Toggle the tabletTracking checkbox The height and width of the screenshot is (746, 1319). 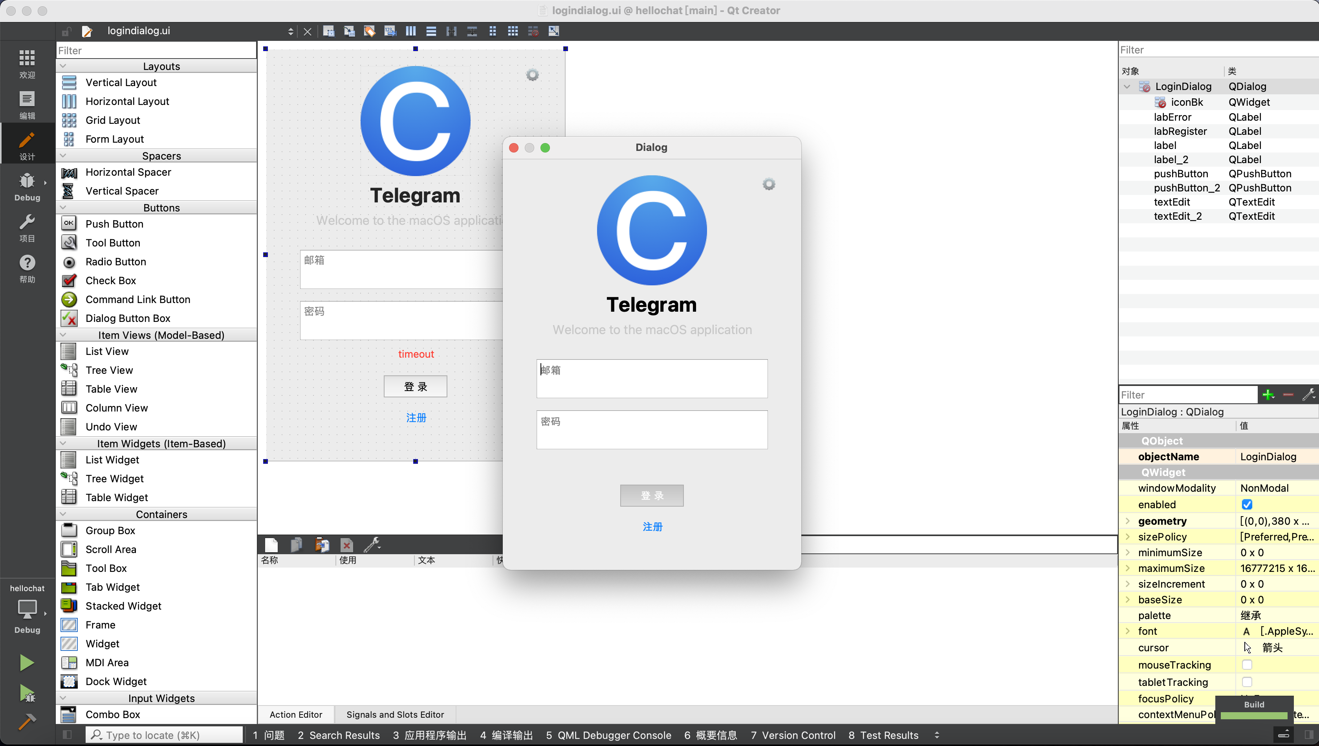coord(1247,682)
